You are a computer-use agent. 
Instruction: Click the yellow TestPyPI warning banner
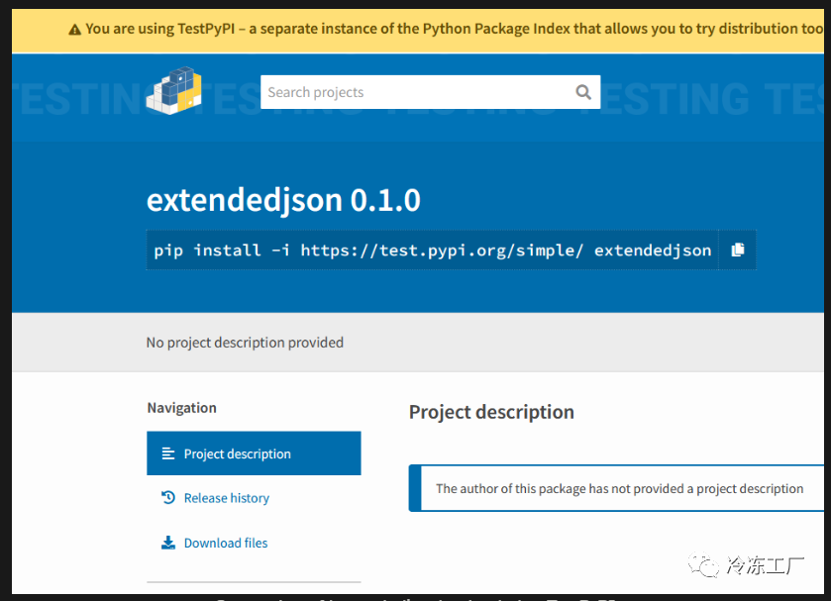(x=418, y=31)
